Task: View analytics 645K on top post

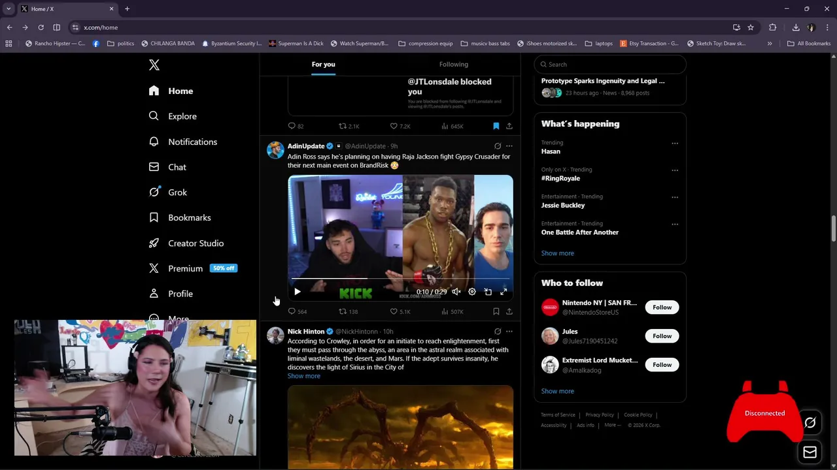Action: (452, 126)
